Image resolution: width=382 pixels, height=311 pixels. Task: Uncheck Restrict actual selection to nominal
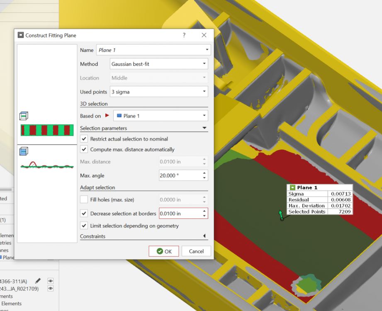coord(84,139)
